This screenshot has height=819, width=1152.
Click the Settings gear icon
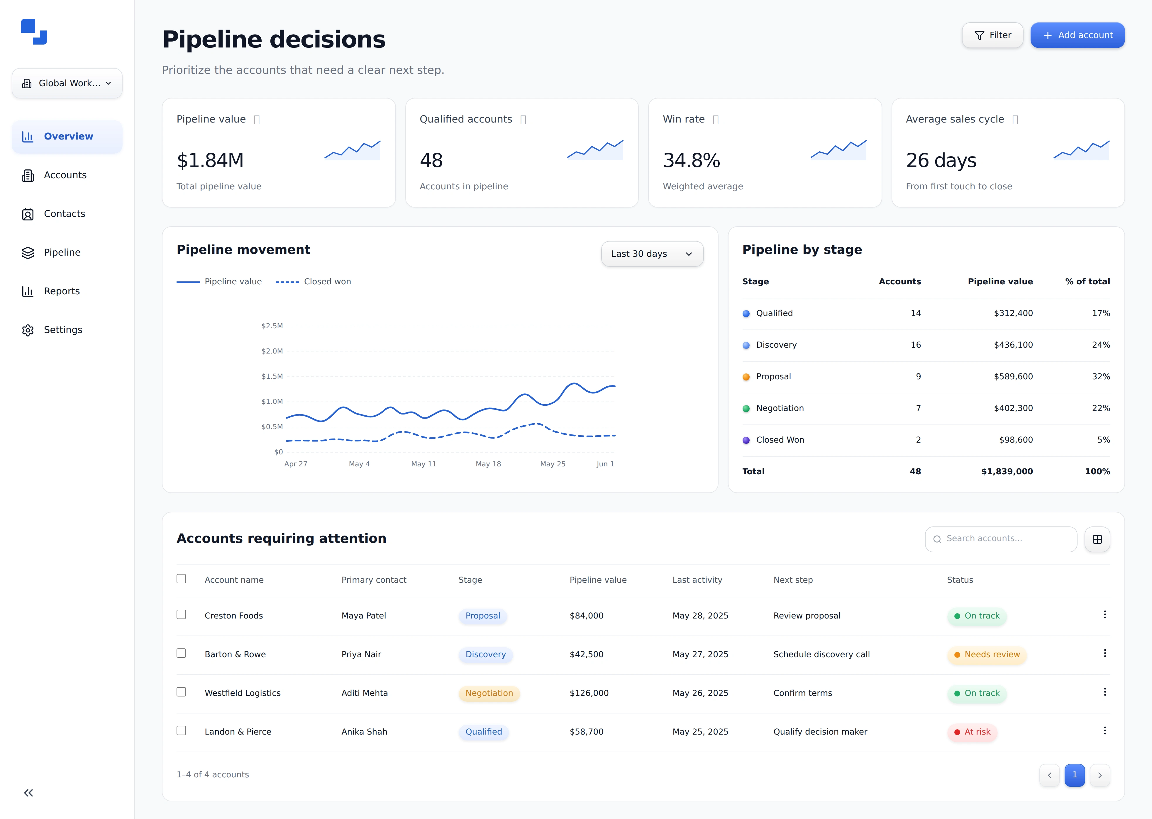(x=28, y=330)
